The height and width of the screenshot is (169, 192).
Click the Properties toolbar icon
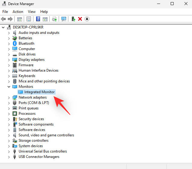pyautogui.click(x=29, y=19)
